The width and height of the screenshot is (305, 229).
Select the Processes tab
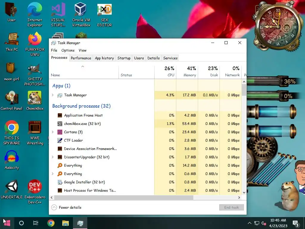59,58
